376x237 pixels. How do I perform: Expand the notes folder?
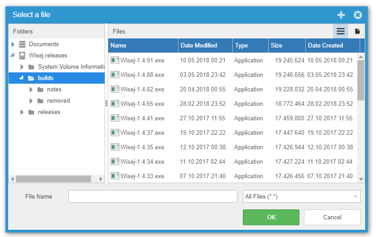click(31, 89)
